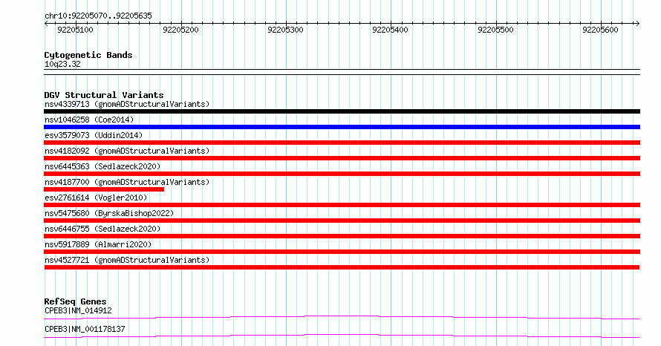
Task: Click the red nsv6446755 variant bar
Action: point(342,236)
